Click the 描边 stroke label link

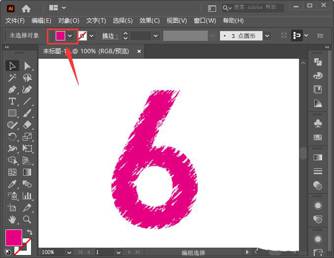tap(110, 36)
